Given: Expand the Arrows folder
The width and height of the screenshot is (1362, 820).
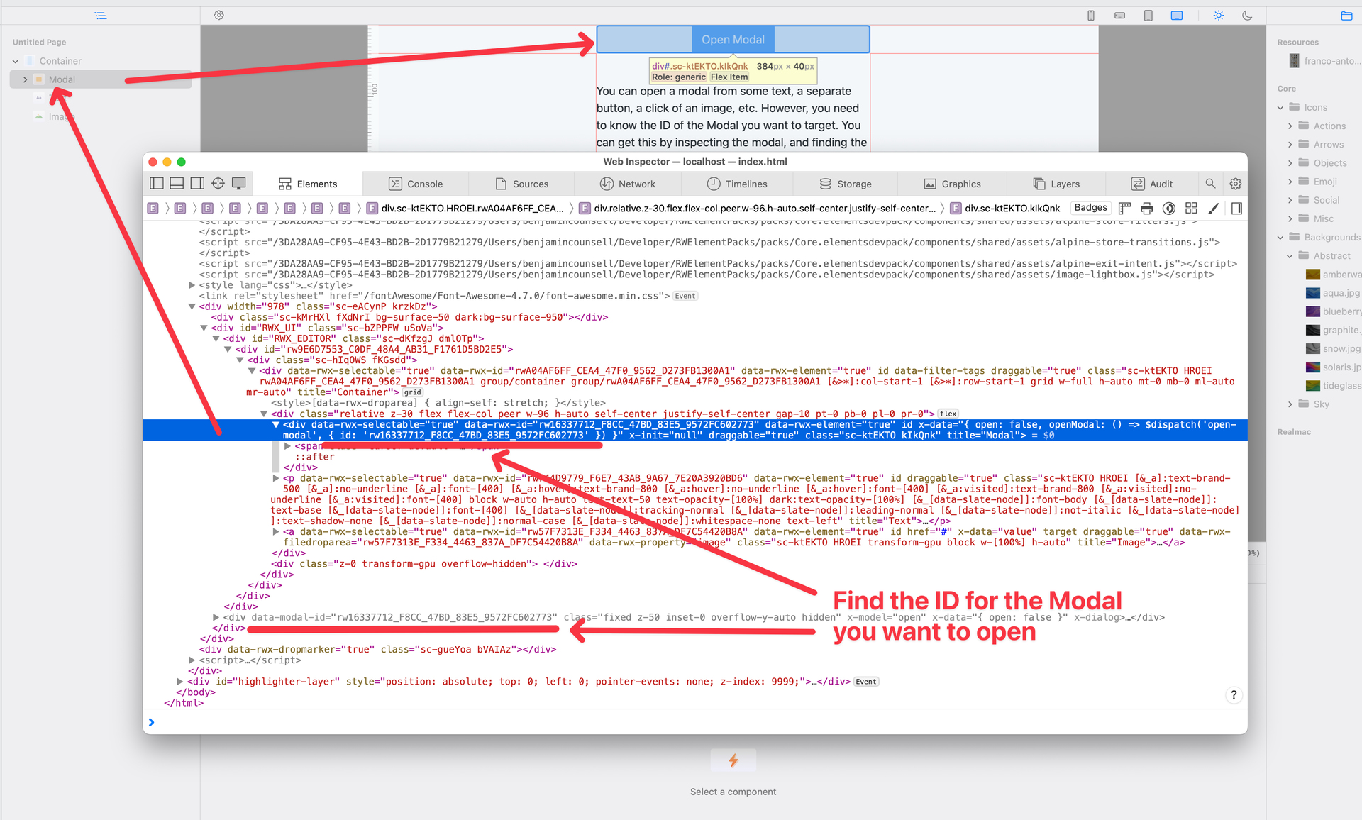Looking at the screenshot, I should pos(1290,145).
